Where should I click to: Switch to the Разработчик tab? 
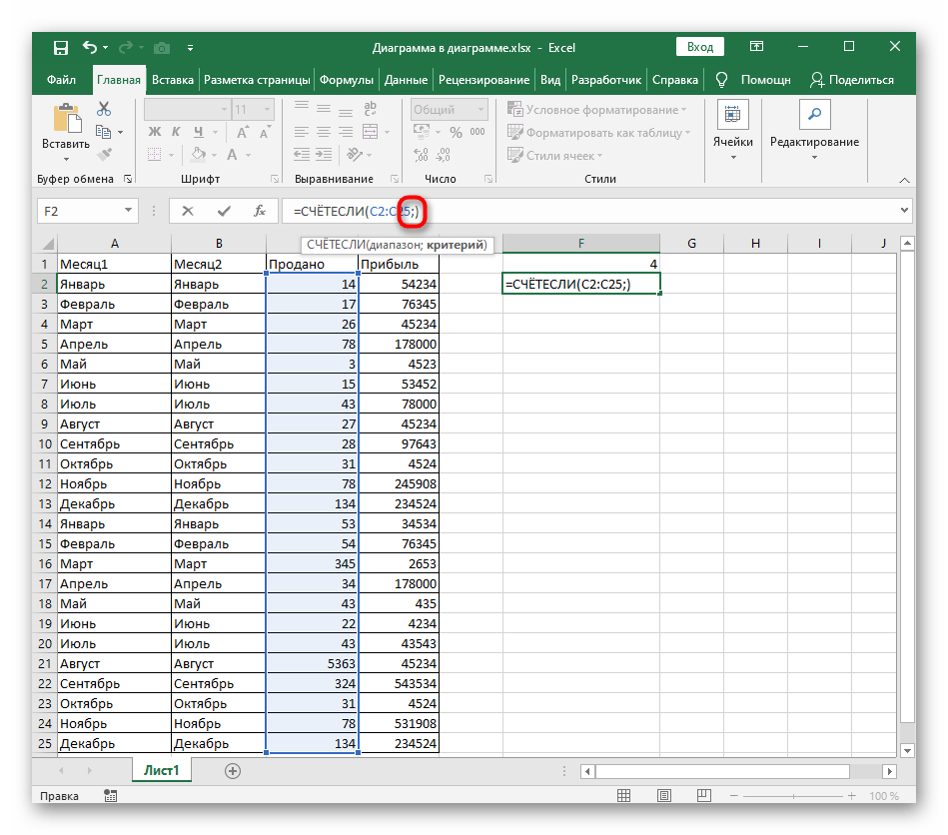tap(606, 80)
